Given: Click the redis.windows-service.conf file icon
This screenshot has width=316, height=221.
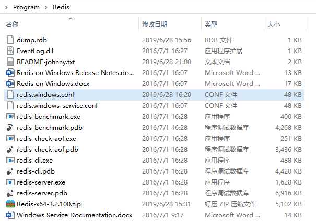Looking at the screenshot, I should coord(10,105).
